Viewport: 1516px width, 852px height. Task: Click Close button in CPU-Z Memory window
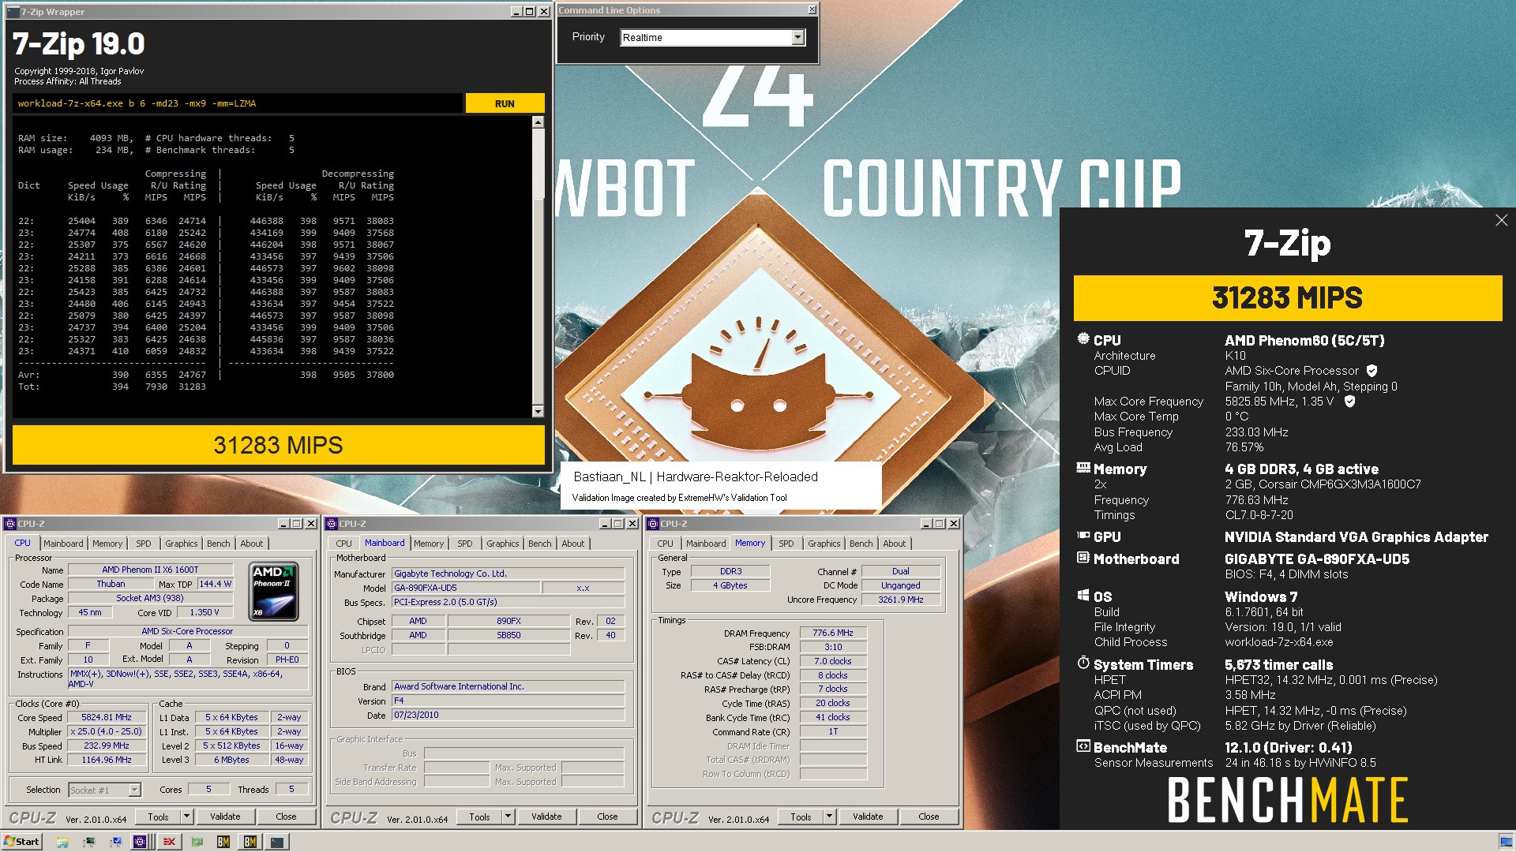tap(929, 816)
